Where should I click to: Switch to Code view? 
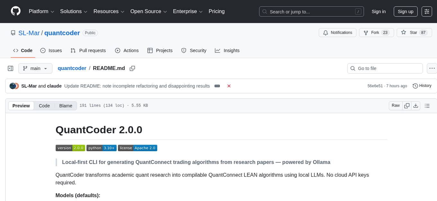pos(44,106)
